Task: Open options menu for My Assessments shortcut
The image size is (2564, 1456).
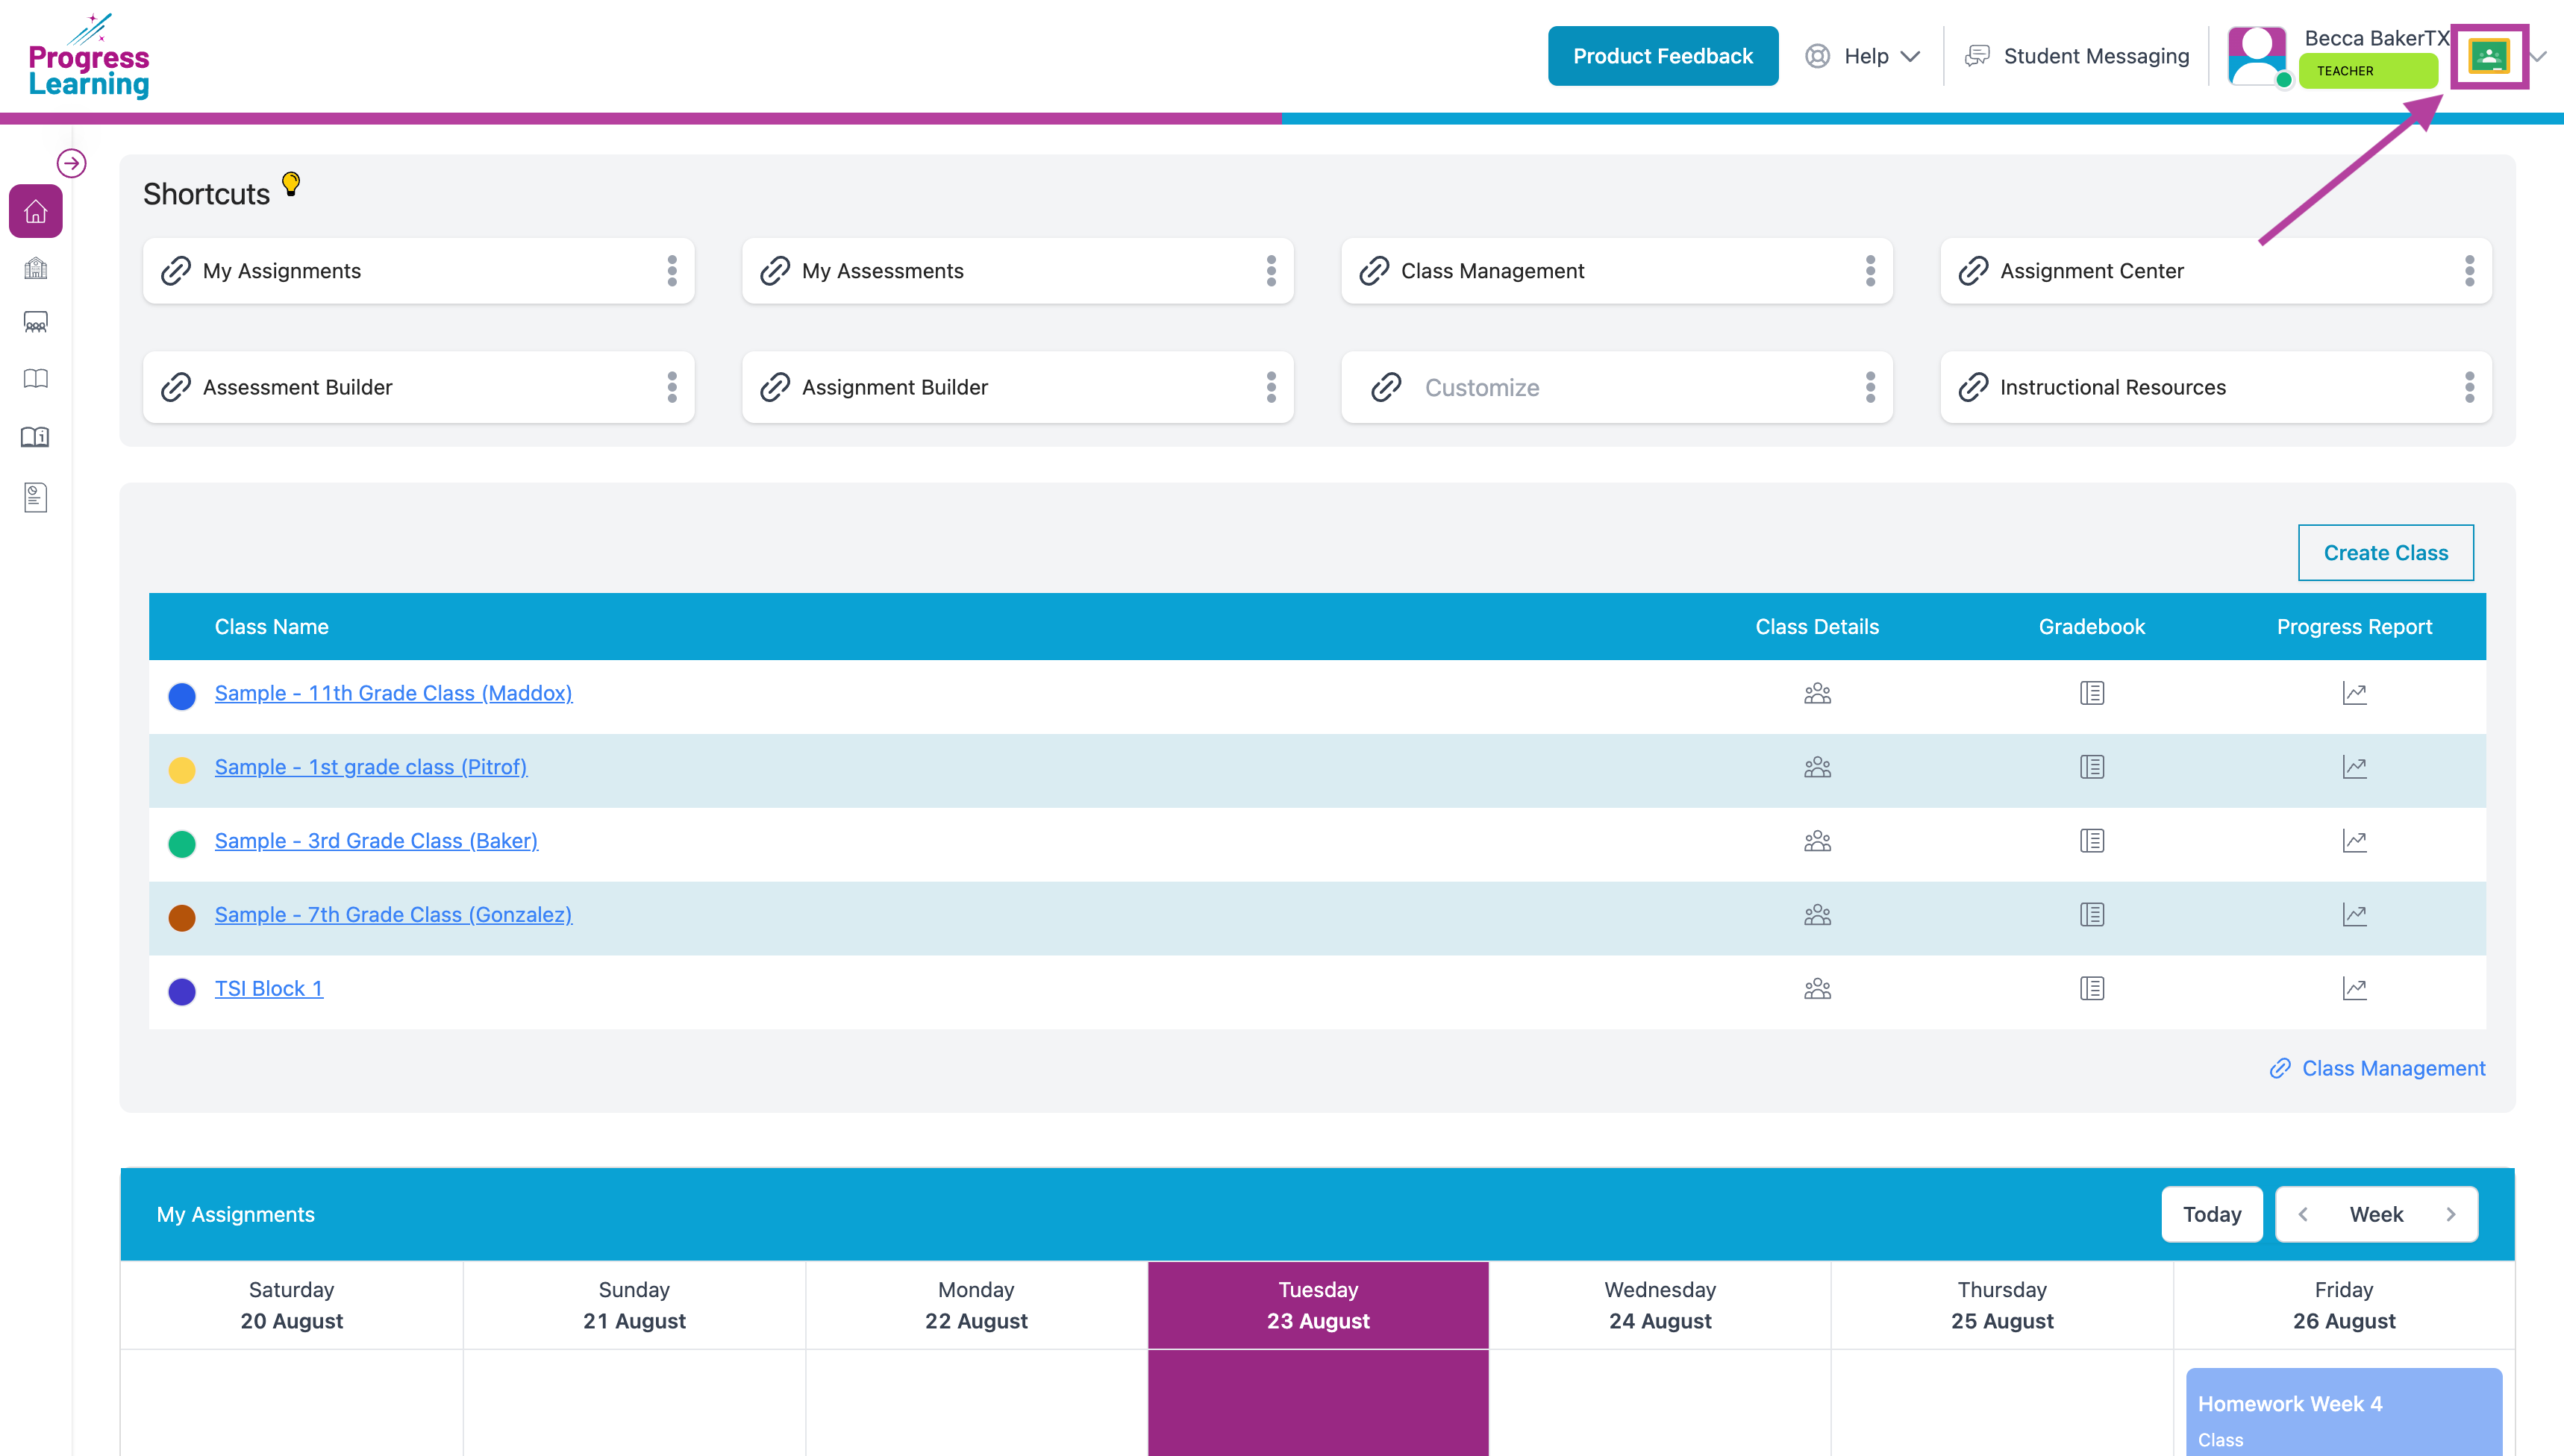Action: (1272, 271)
